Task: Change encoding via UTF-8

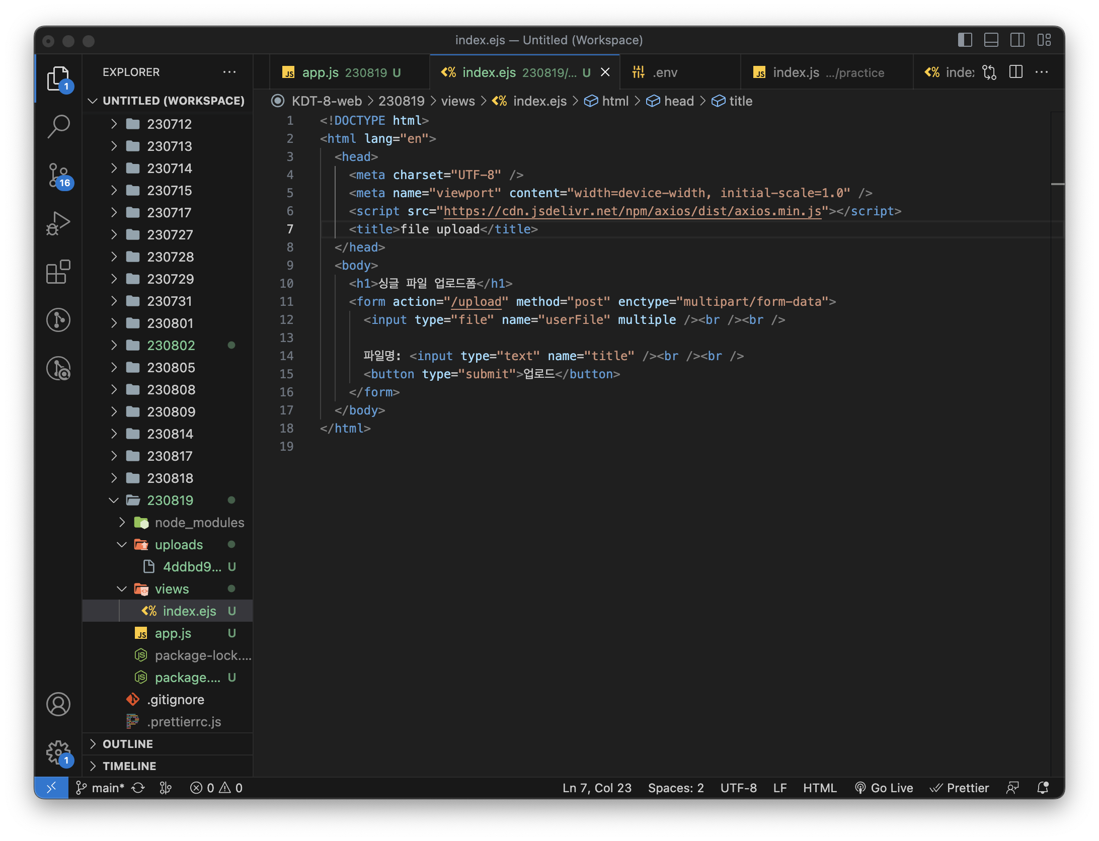Action: point(738,788)
